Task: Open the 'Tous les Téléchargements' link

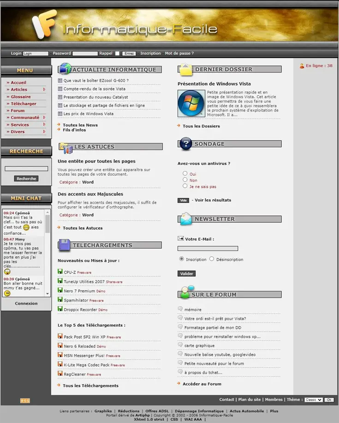Action: [x=90, y=386]
